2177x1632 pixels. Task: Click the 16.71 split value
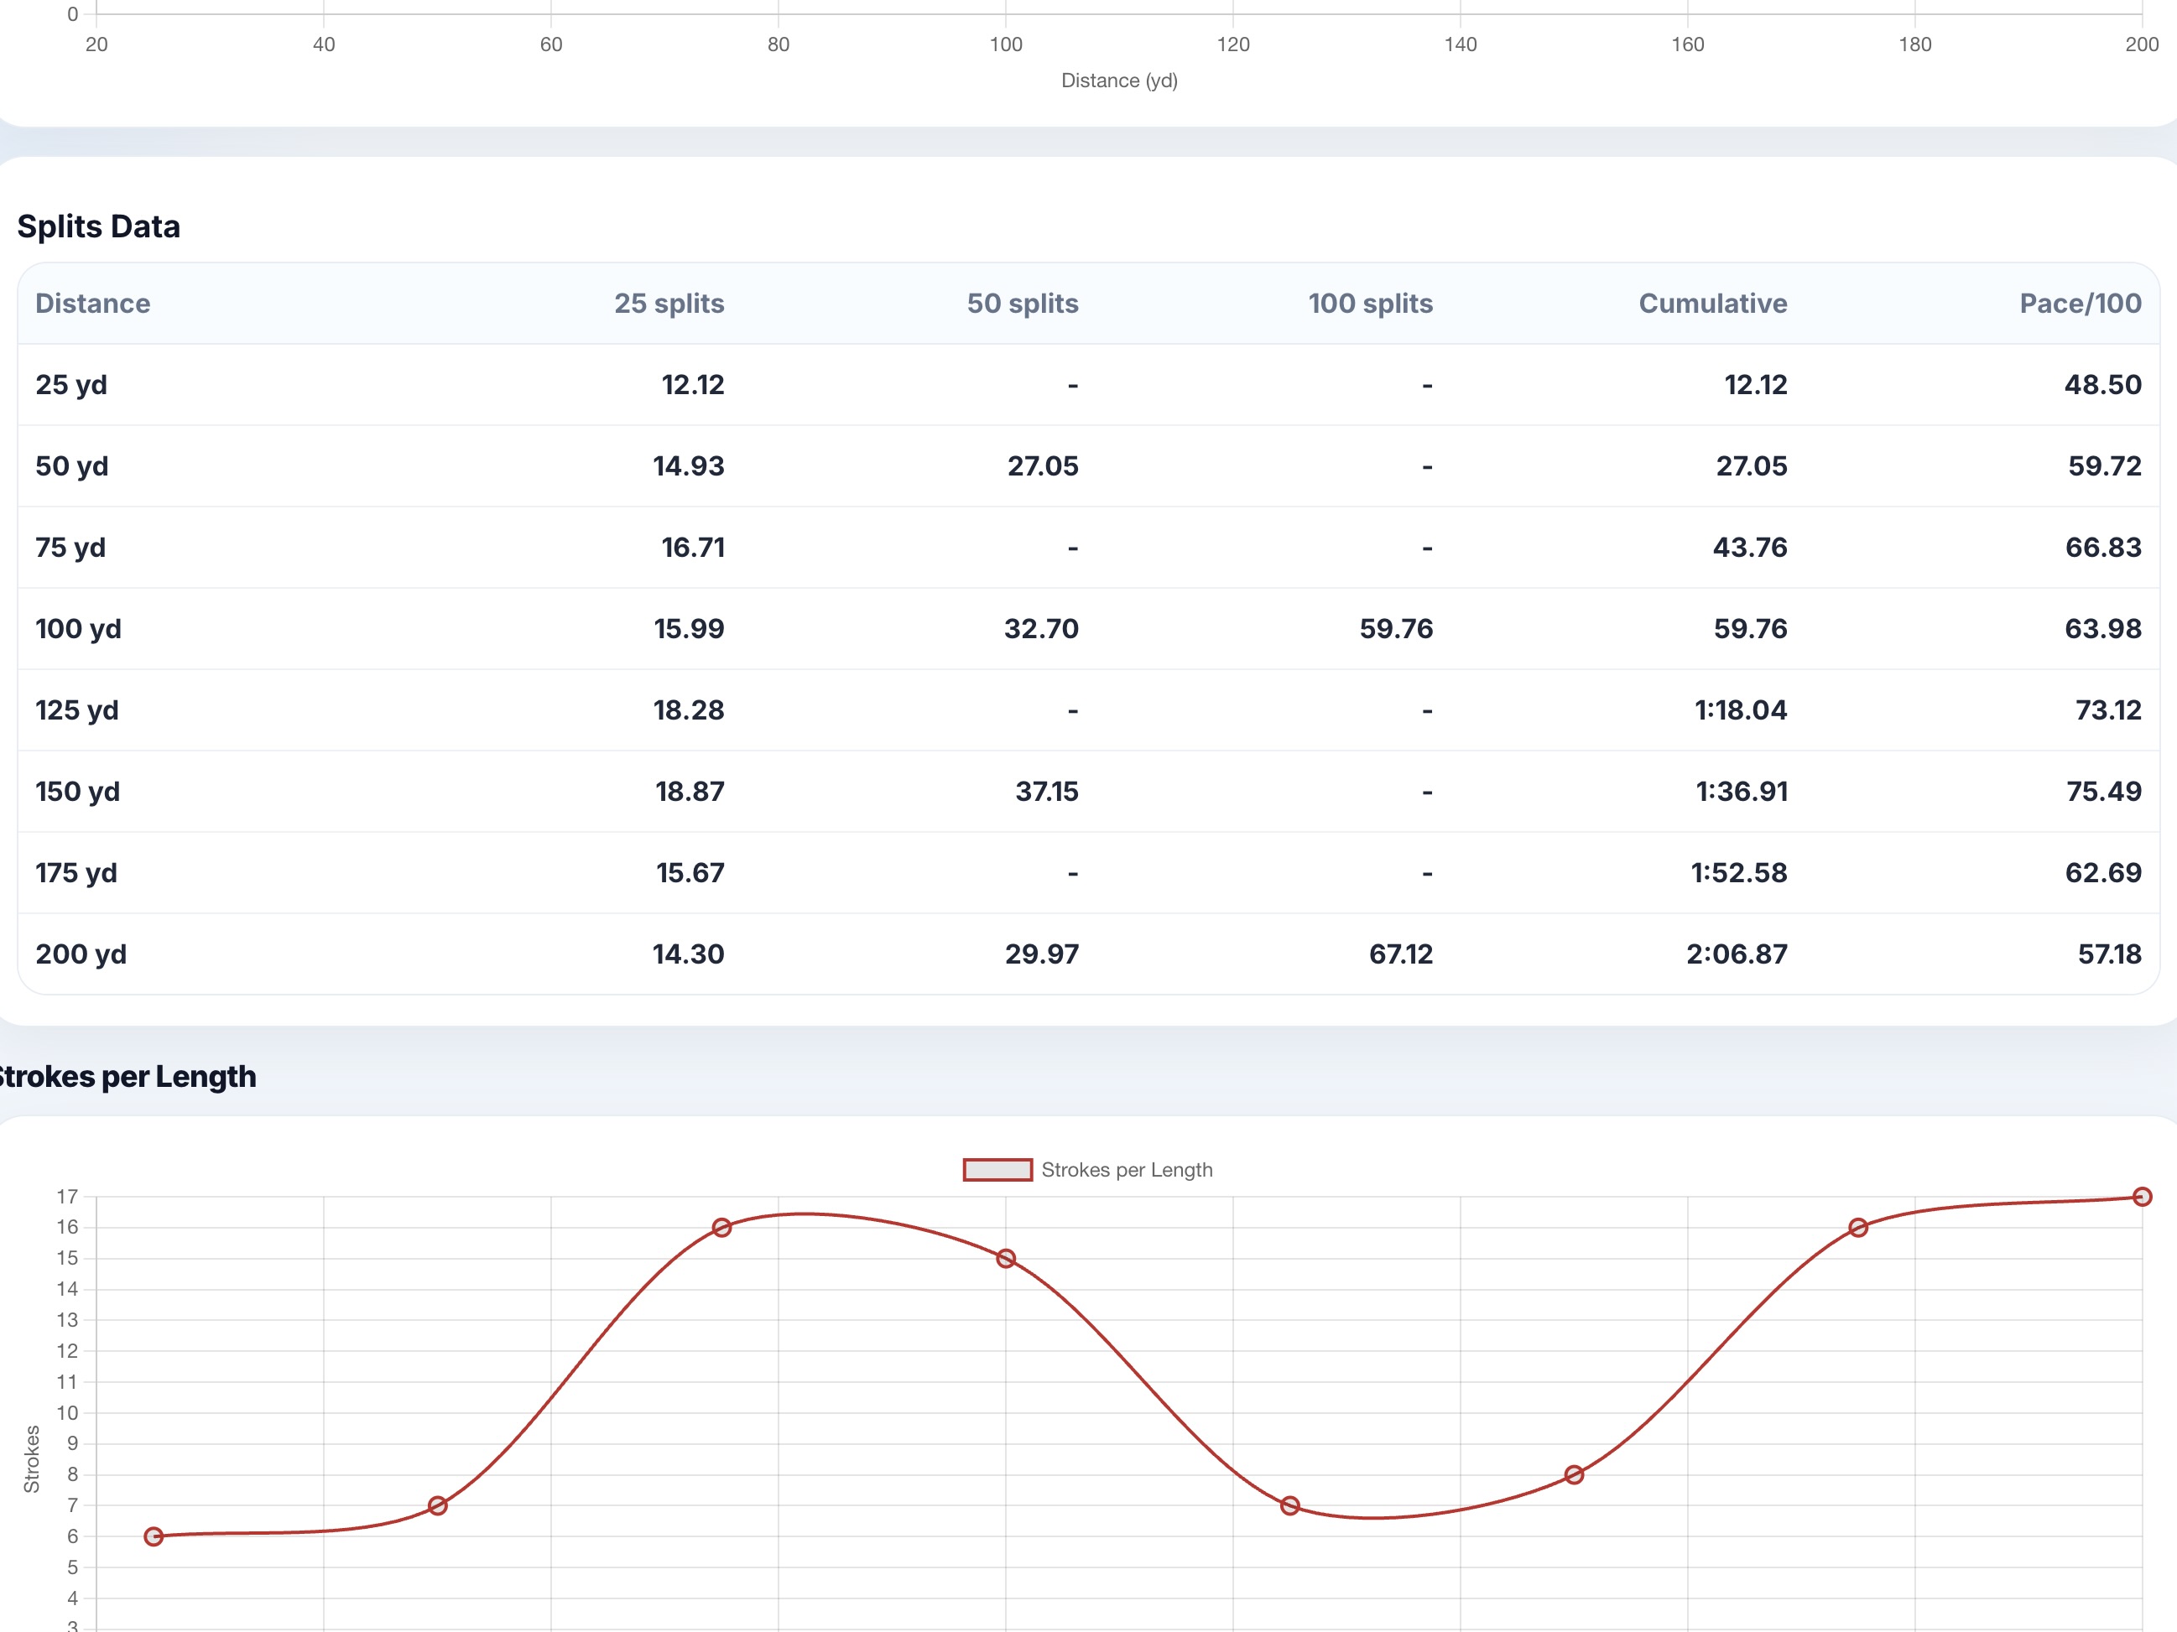coord(693,547)
